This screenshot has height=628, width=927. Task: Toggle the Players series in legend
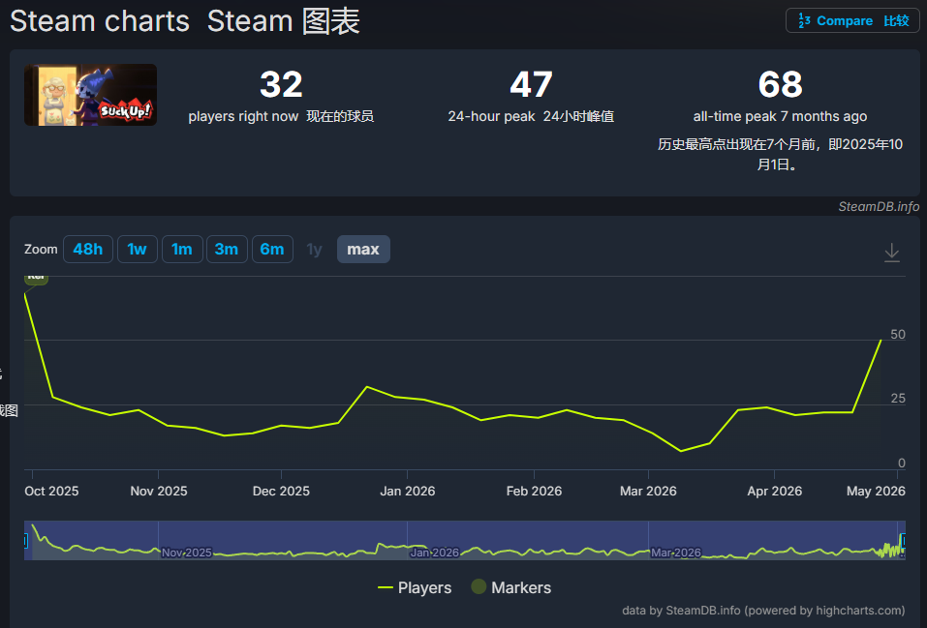[415, 587]
